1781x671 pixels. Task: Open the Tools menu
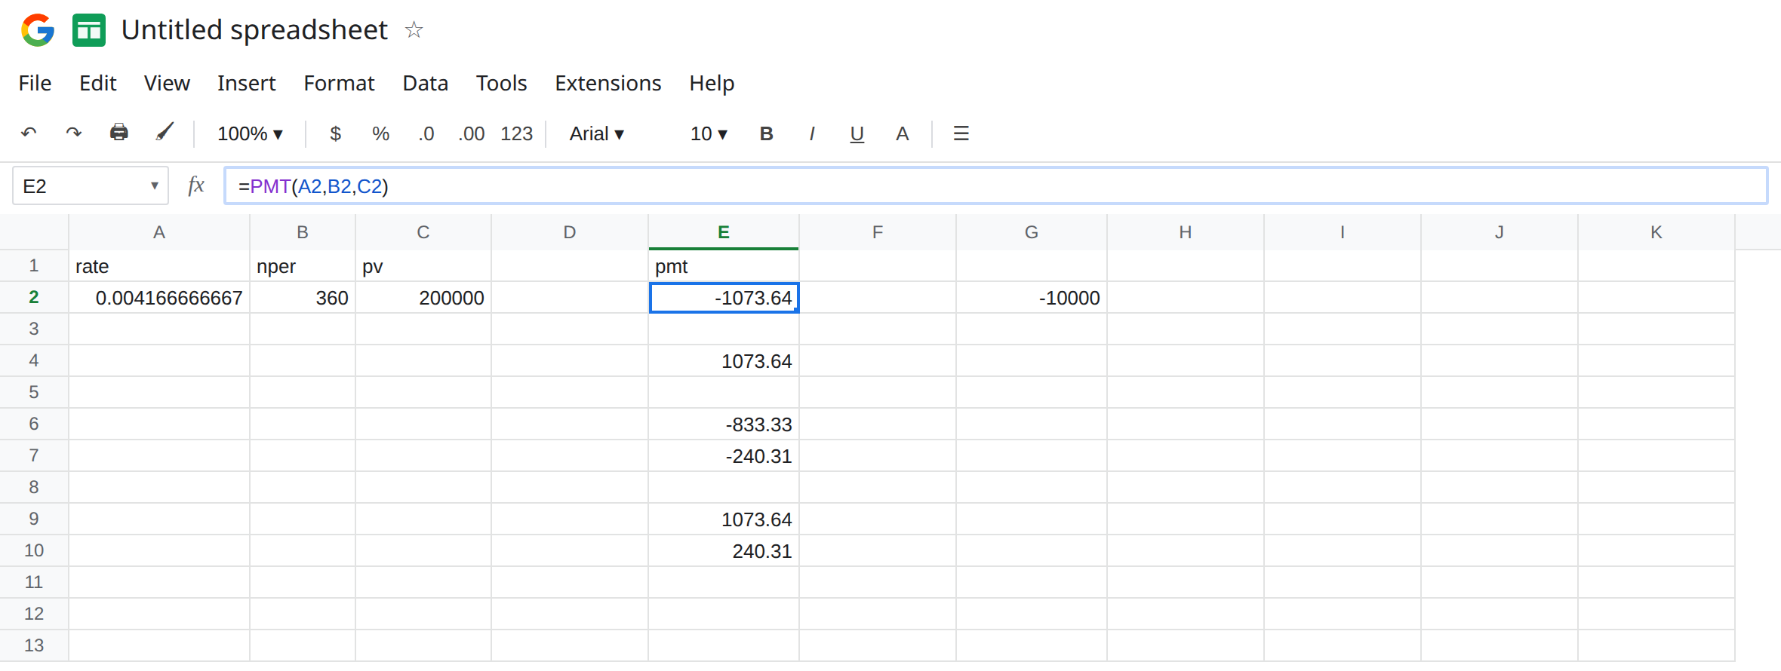tap(501, 83)
